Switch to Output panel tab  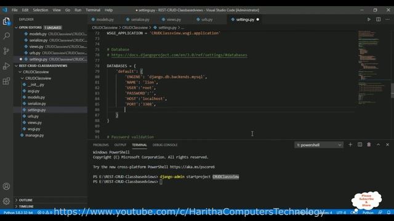tap(120, 145)
